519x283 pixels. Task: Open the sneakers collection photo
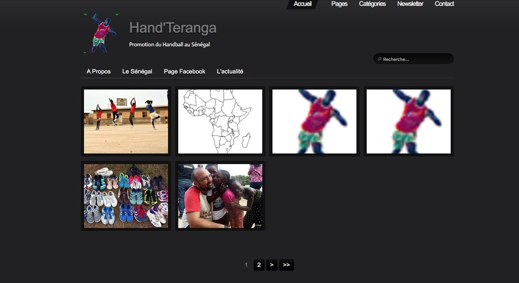tap(126, 196)
